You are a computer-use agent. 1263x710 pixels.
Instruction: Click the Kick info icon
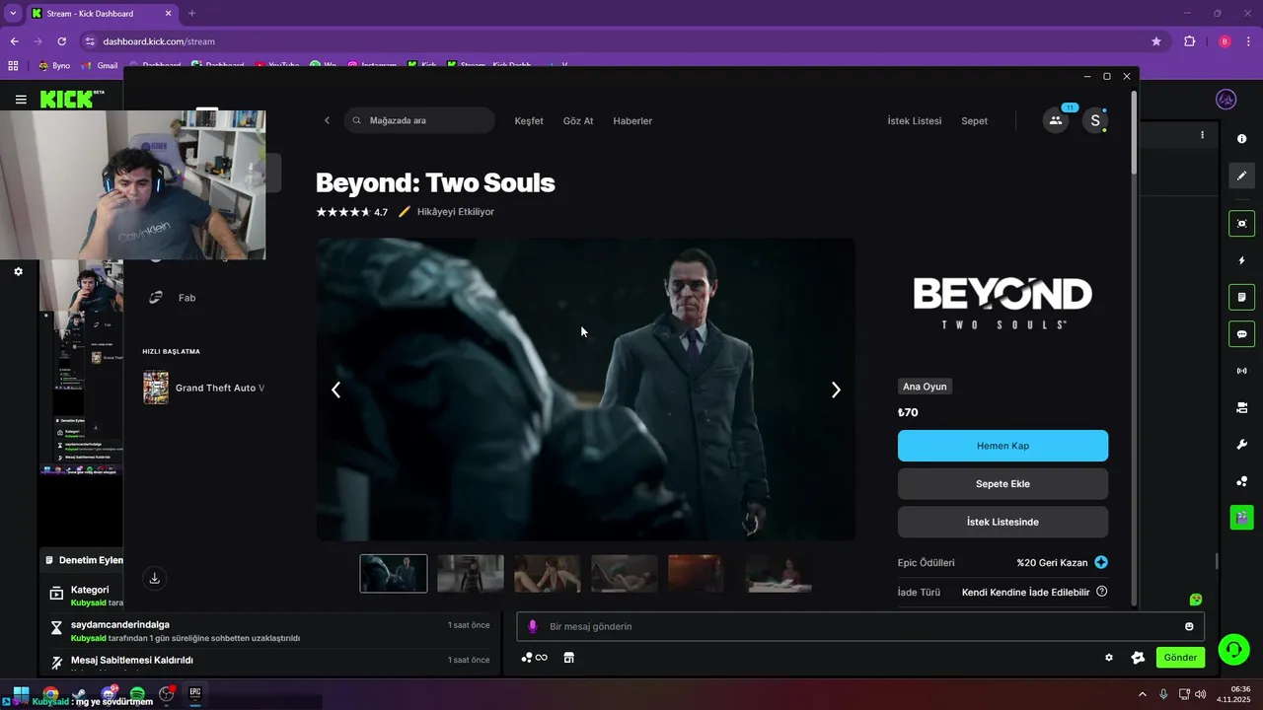[x=1241, y=139]
